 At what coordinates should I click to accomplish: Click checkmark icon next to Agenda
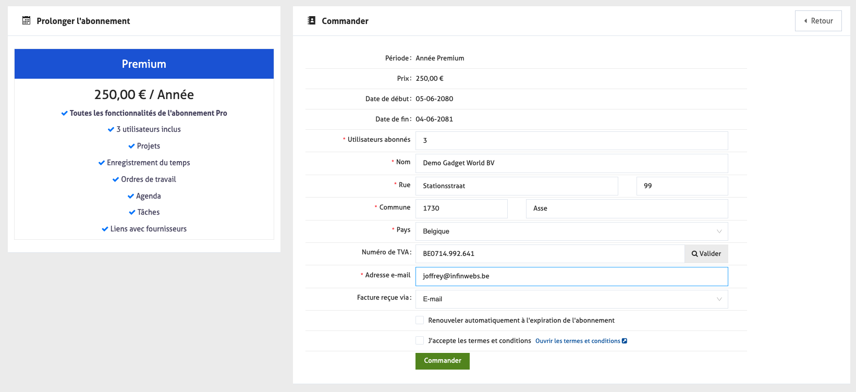(130, 196)
